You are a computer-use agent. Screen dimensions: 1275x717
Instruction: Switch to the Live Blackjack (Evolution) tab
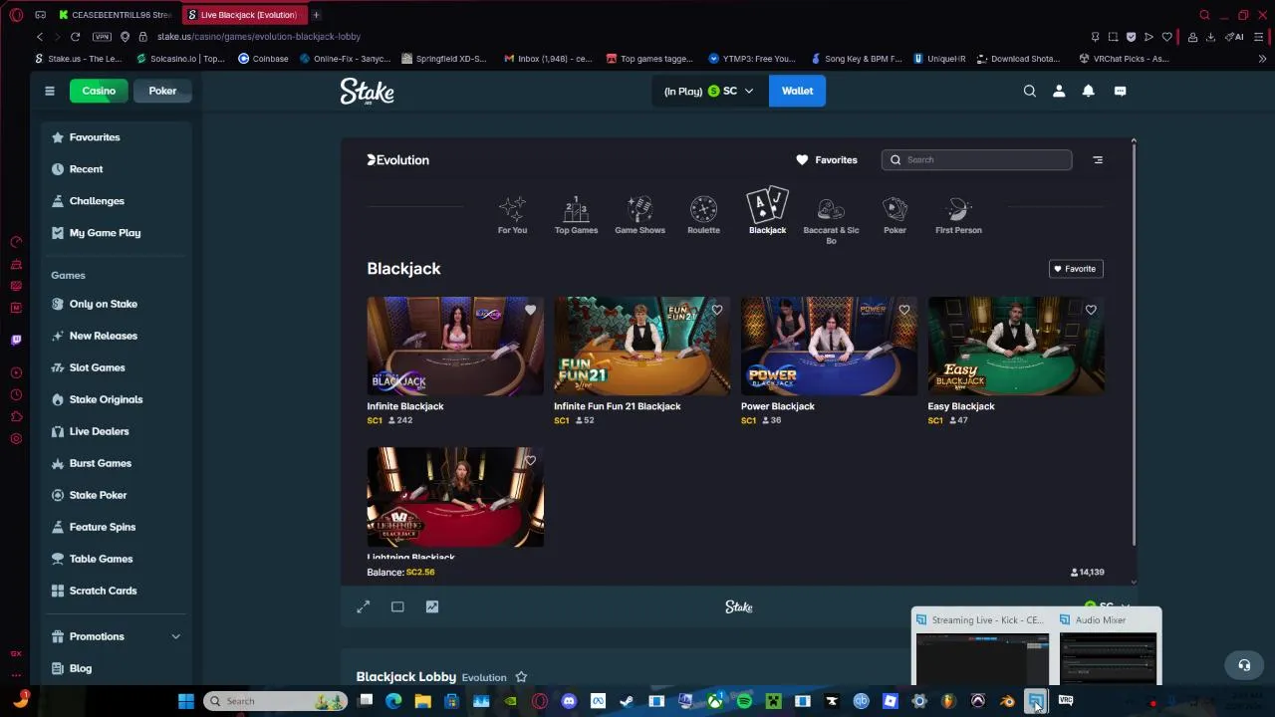point(244,15)
